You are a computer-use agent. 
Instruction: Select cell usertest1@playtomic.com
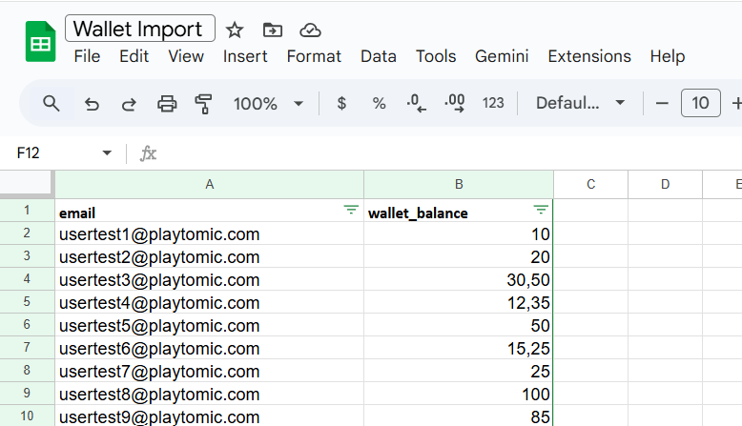209,233
